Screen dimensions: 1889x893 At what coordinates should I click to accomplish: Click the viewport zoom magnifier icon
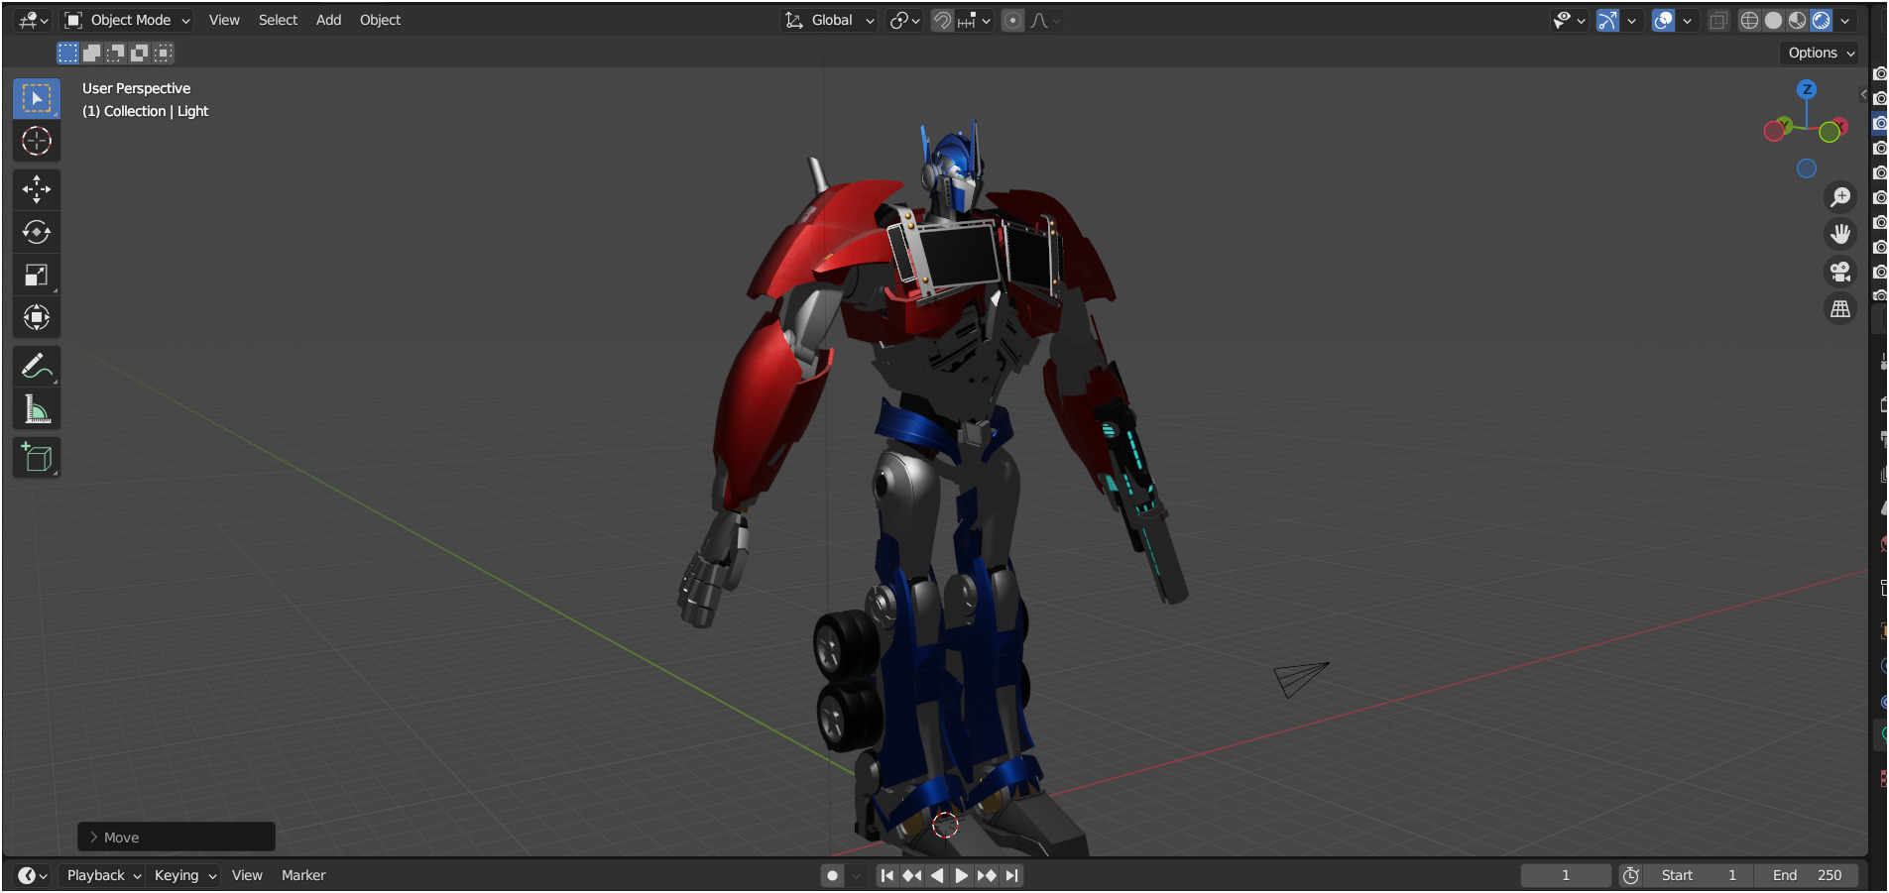coord(1840,197)
